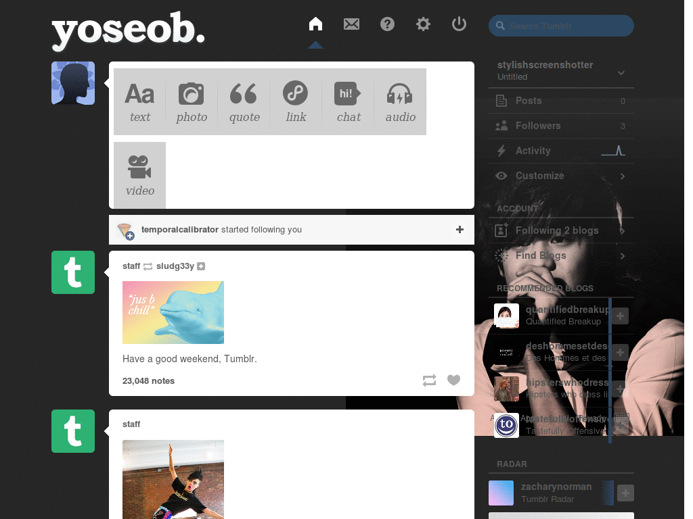The width and height of the screenshot is (693, 519).
Task: Click your own user avatar
Action: (x=73, y=83)
